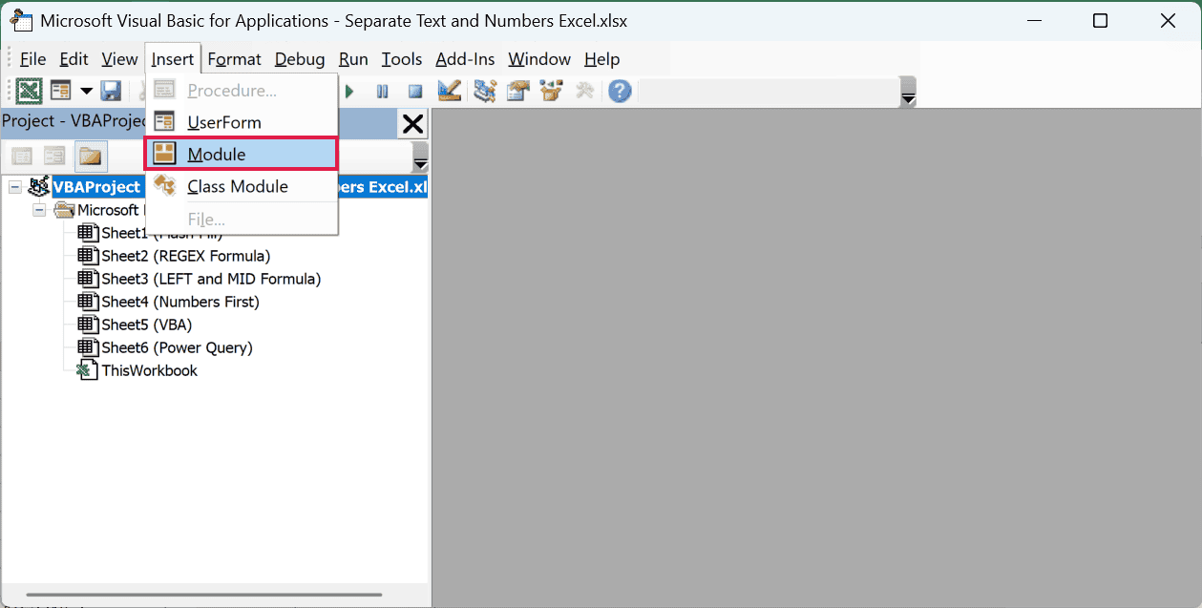This screenshot has height=608, width=1202.
Task: Collapse the Microsoft Excel Objects folder
Action: [39, 210]
